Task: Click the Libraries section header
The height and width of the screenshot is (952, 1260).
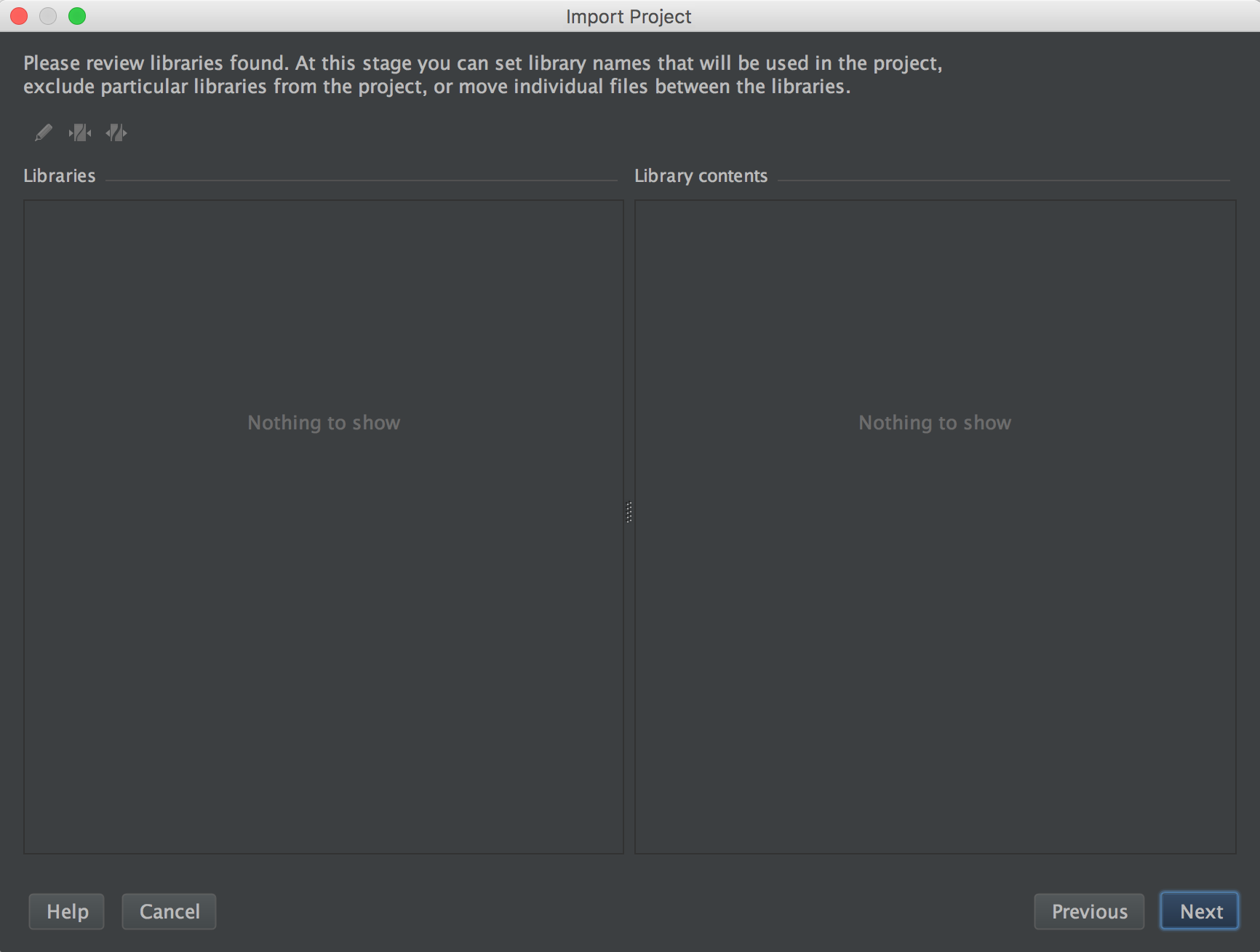Action: [60, 175]
